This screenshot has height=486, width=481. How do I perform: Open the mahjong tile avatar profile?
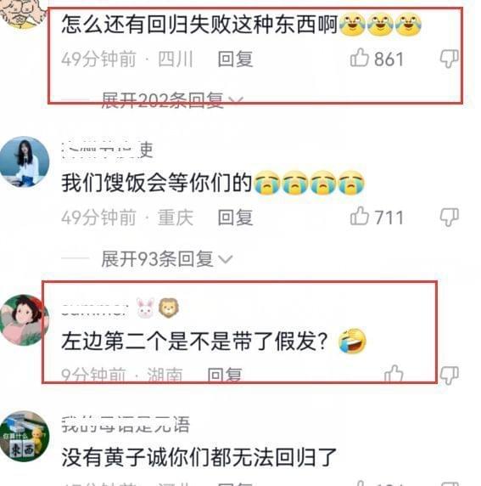click(x=24, y=437)
